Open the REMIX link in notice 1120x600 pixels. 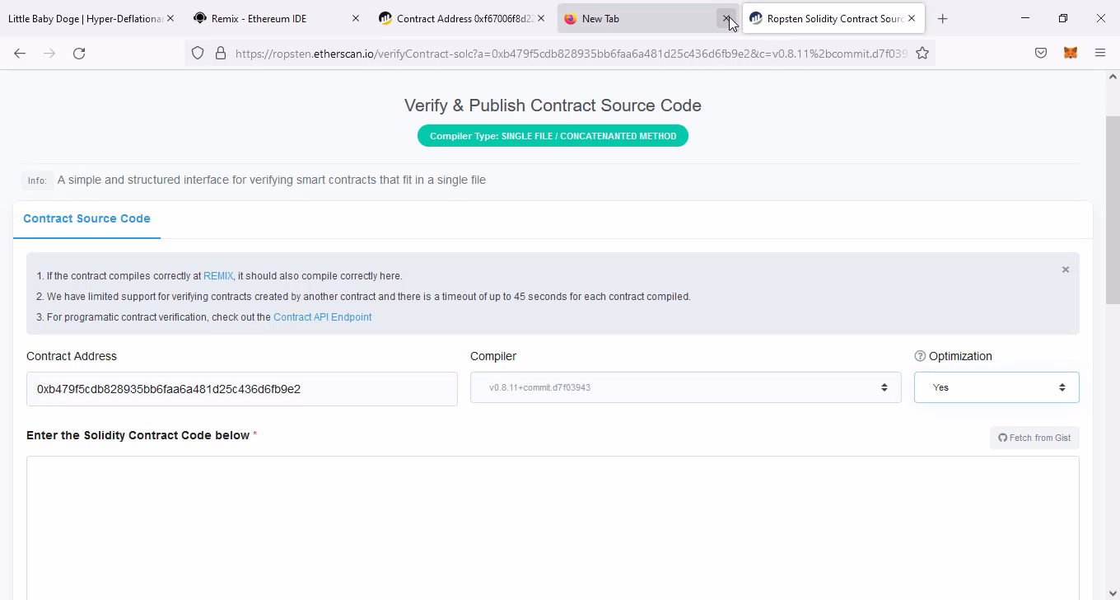tap(218, 276)
